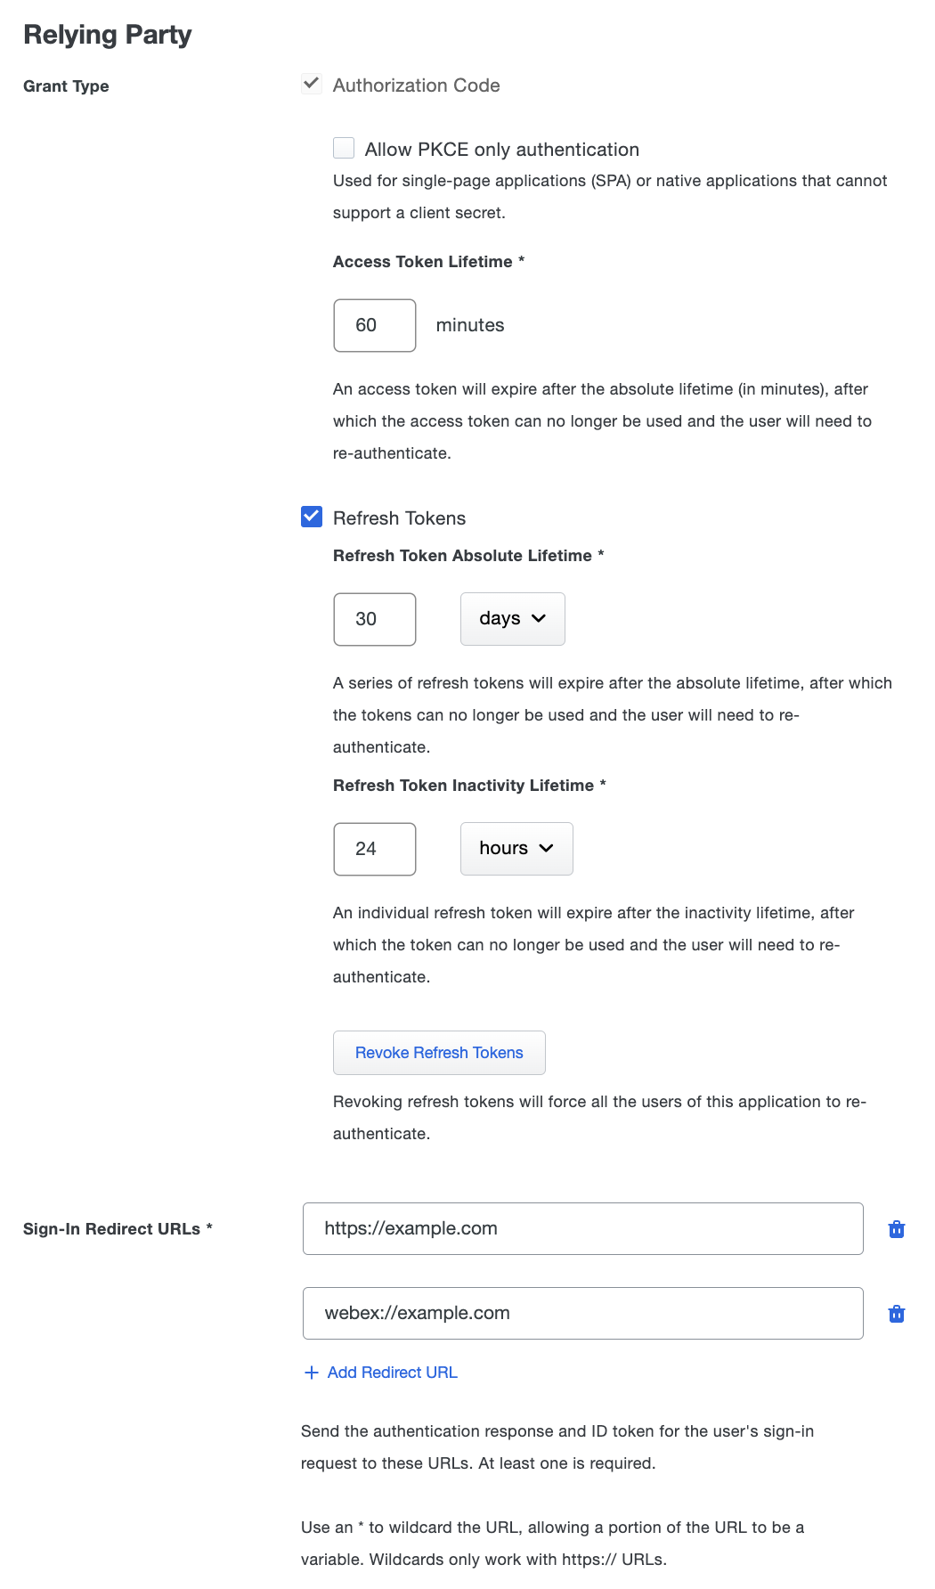Click the webex://example.com URL text field
Image resolution: width=935 pixels, height=1589 pixels.
[582, 1312]
